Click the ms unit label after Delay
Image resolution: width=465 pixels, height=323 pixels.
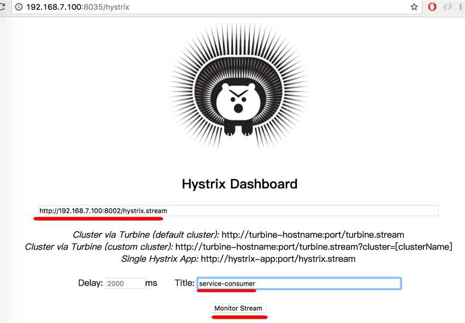pyautogui.click(x=151, y=283)
